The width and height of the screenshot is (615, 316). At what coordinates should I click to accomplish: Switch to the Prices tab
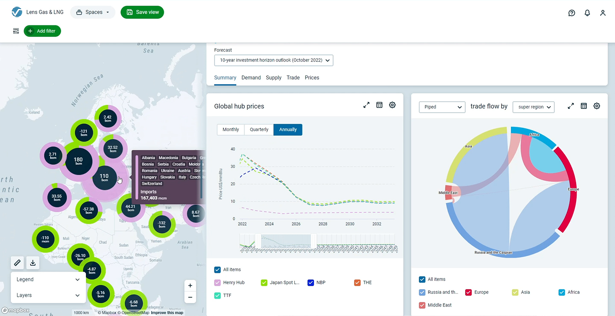pyautogui.click(x=312, y=78)
